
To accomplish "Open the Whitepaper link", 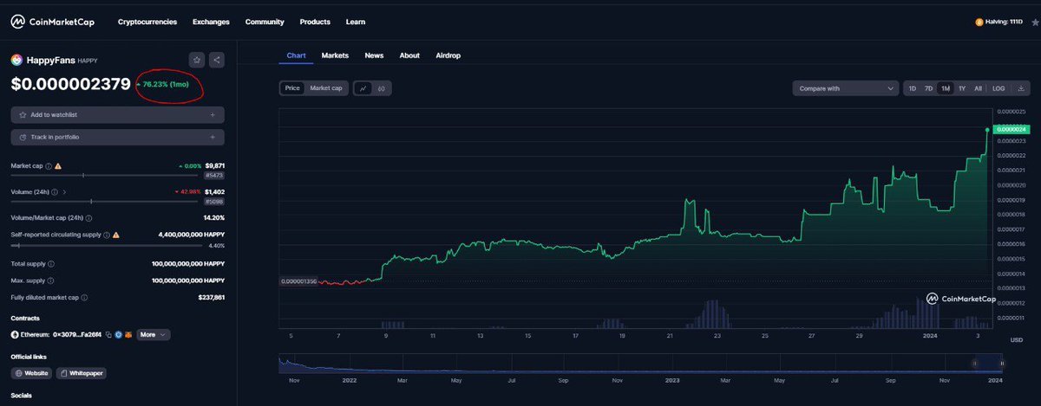I will coord(81,373).
